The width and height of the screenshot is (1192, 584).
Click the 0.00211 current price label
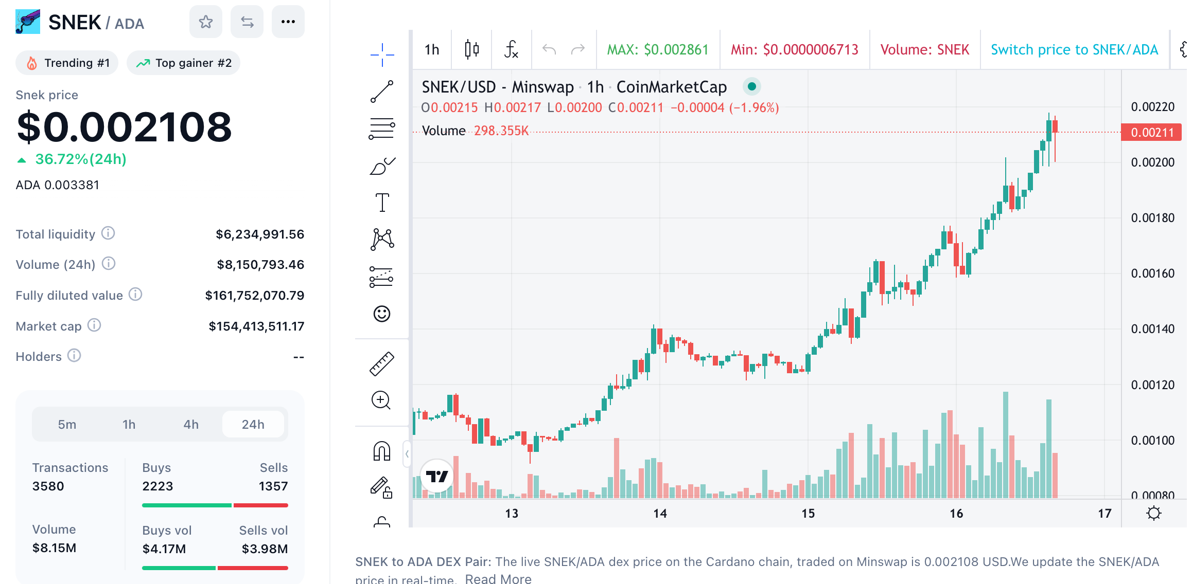click(x=1152, y=132)
